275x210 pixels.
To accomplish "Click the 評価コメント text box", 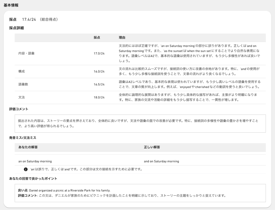I will point(140,123).
